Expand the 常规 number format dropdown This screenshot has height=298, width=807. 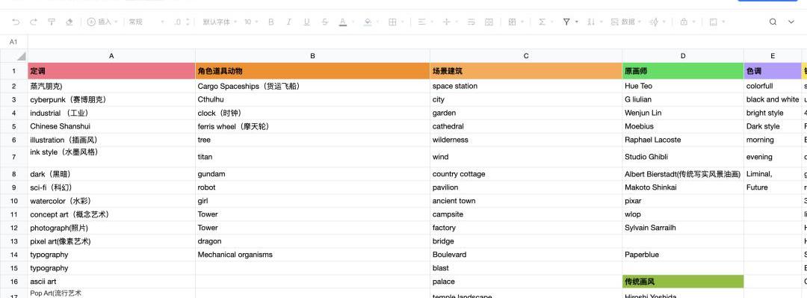point(146,22)
